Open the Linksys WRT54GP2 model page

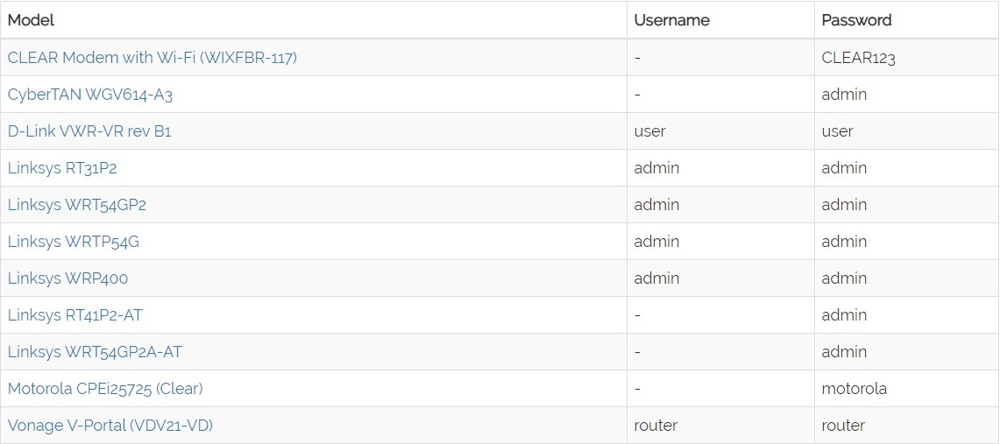tap(76, 205)
